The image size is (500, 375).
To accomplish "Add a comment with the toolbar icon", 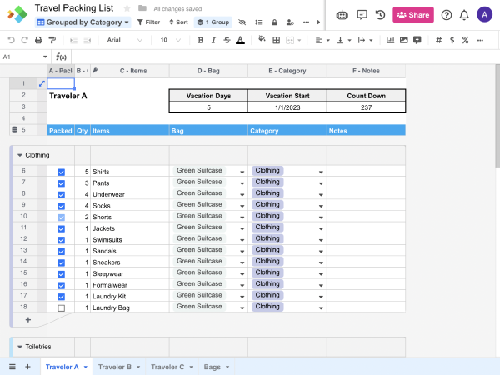I will 417,40.
